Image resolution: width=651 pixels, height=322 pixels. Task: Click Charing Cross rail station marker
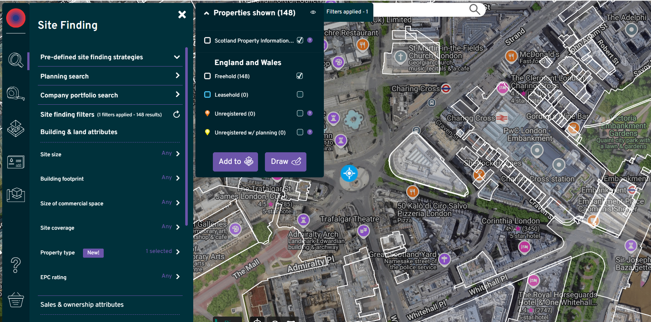pyautogui.click(x=502, y=118)
